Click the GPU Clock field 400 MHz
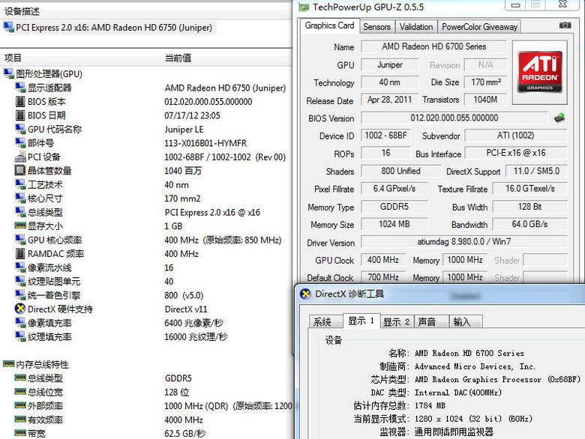This screenshot has height=439, width=585. click(382, 260)
